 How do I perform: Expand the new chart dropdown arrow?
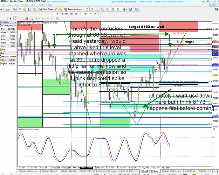click(4, 9)
